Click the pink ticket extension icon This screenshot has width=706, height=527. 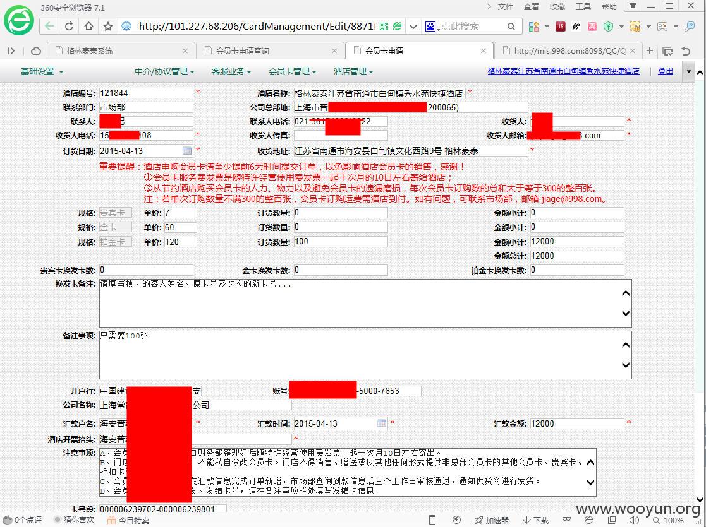coord(592,27)
